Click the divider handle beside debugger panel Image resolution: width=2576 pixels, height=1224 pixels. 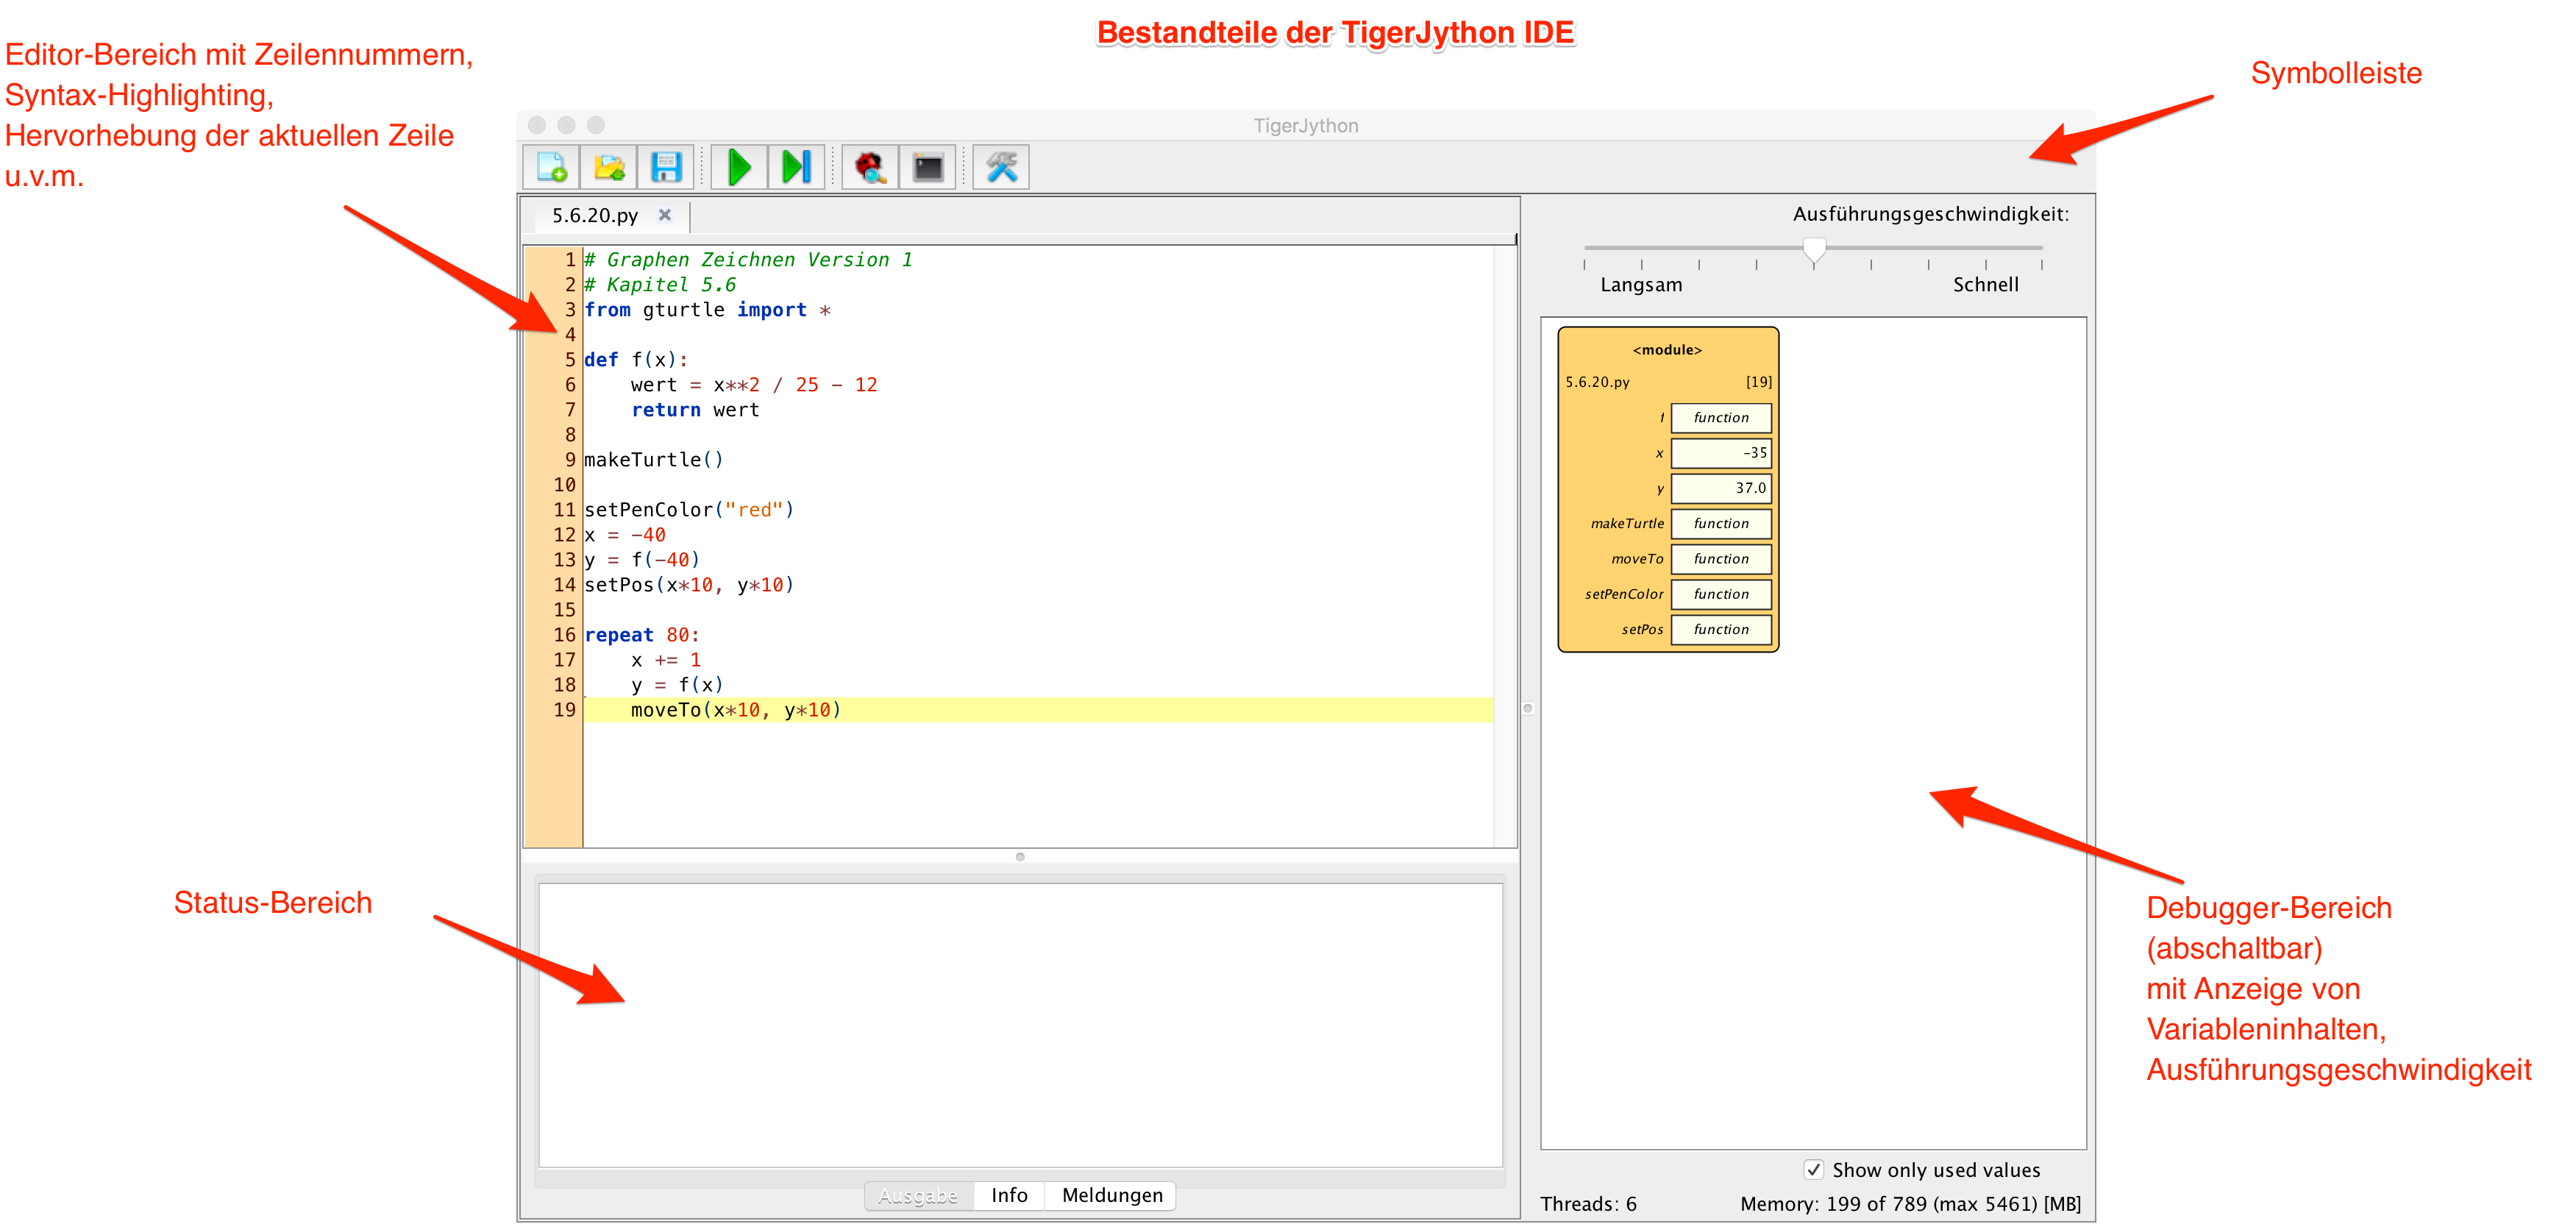(x=1528, y=708)
